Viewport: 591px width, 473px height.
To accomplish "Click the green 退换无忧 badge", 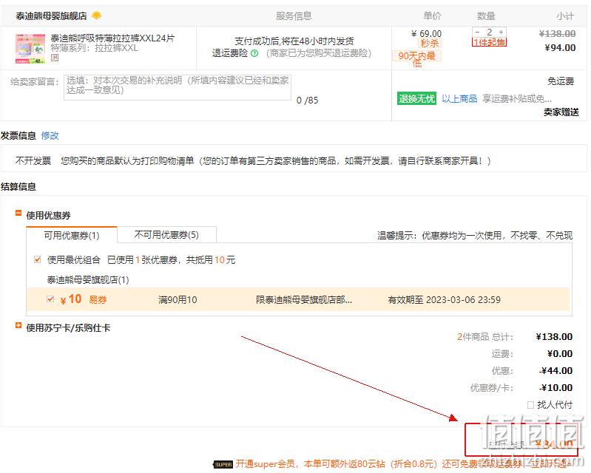I will (x=416, y=99).
